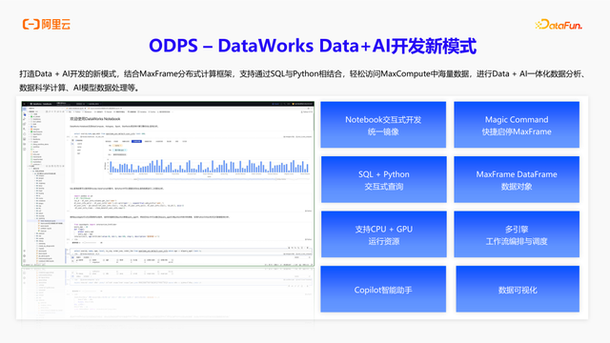Viewport: 610px width, 343px height.
Task: Open the MaxFrame DataFrame 数据对象 tile
Action: 517,180
